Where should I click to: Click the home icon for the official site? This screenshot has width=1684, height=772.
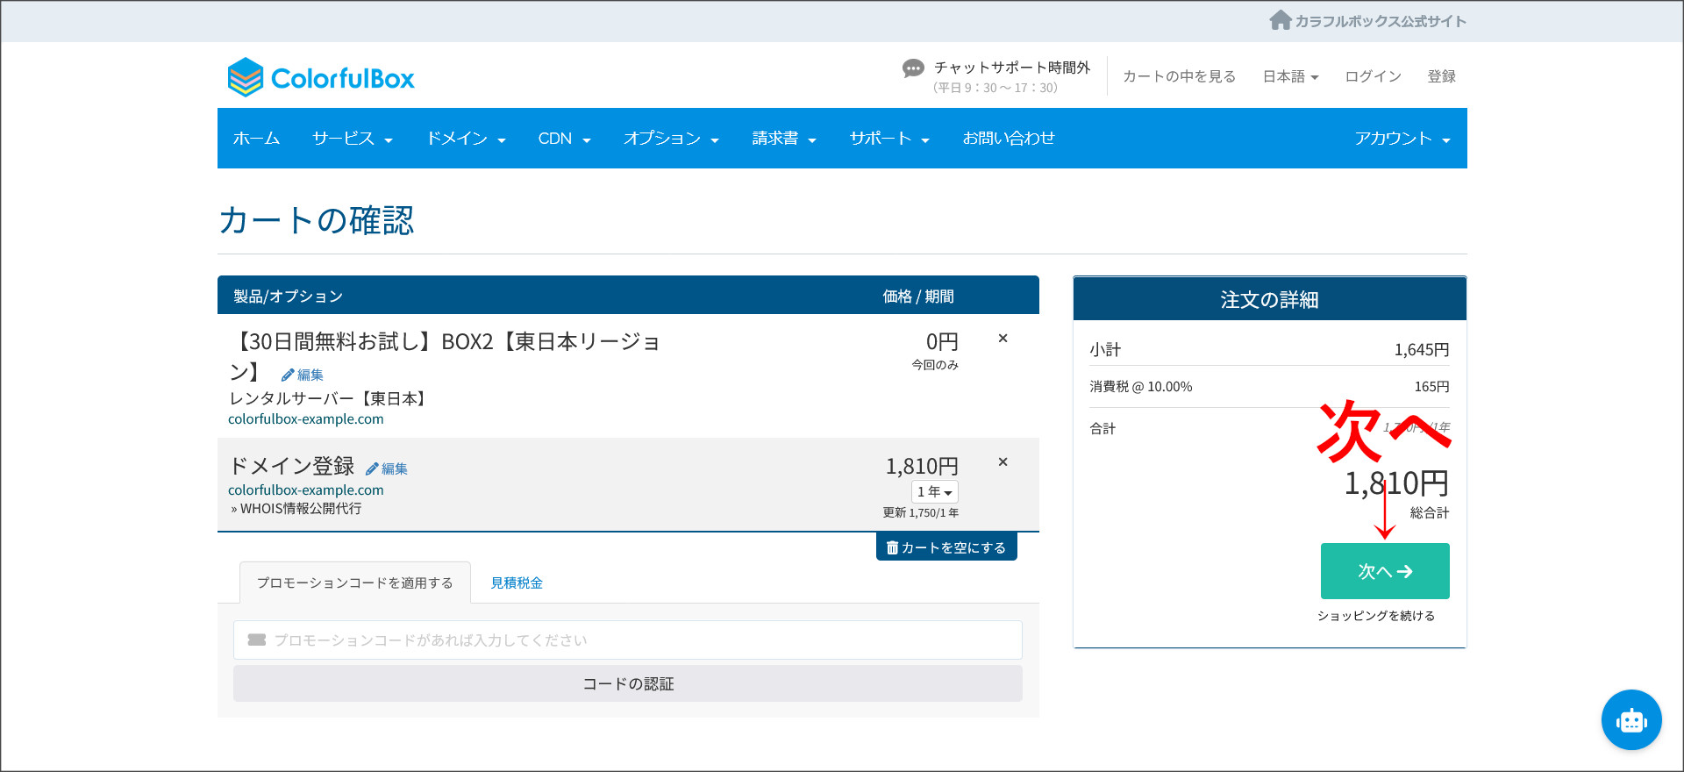point(1280,20)
